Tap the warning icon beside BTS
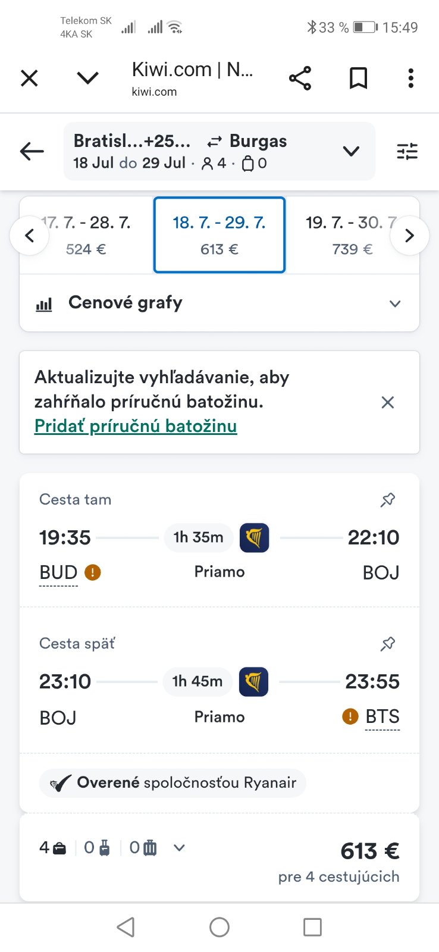The width and height of the screenshot is (439, 952). 350,716
